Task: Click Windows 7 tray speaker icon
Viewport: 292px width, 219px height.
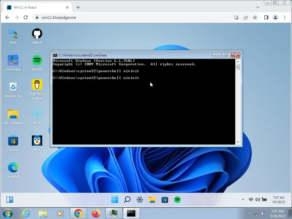Action: [263, 214]
